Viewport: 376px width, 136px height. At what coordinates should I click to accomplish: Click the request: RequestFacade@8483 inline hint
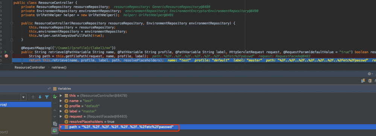[285, 56]
